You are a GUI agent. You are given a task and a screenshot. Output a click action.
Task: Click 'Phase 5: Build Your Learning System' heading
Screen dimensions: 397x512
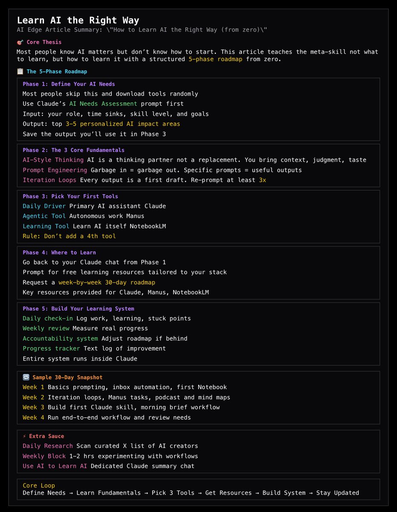[x=78, y=308]
